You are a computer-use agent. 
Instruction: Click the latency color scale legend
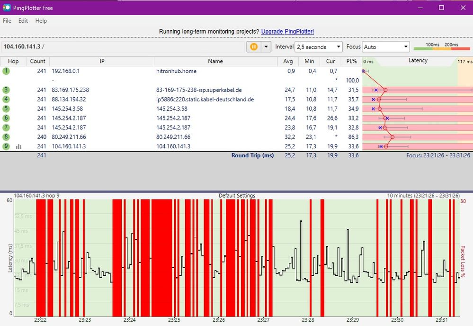[441, 46]
